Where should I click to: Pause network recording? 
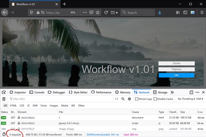[116, 99]
